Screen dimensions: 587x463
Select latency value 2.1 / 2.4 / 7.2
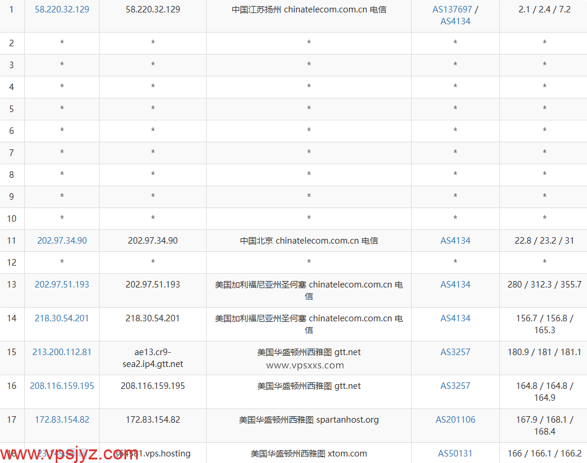[x=544, y=9]
